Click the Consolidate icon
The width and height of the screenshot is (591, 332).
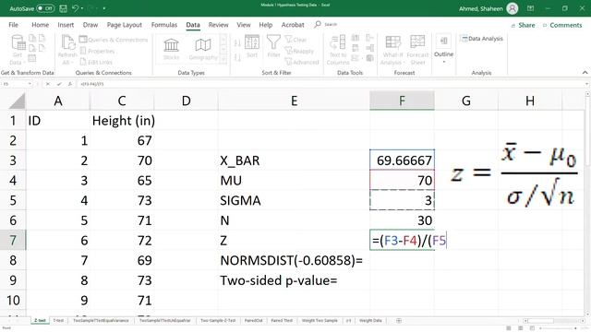369,38
